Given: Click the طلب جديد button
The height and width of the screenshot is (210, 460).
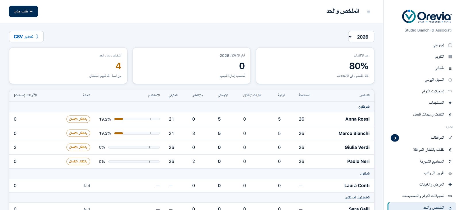Looking at the screenshot, I should pyautogui.click(x=23, y=11).
